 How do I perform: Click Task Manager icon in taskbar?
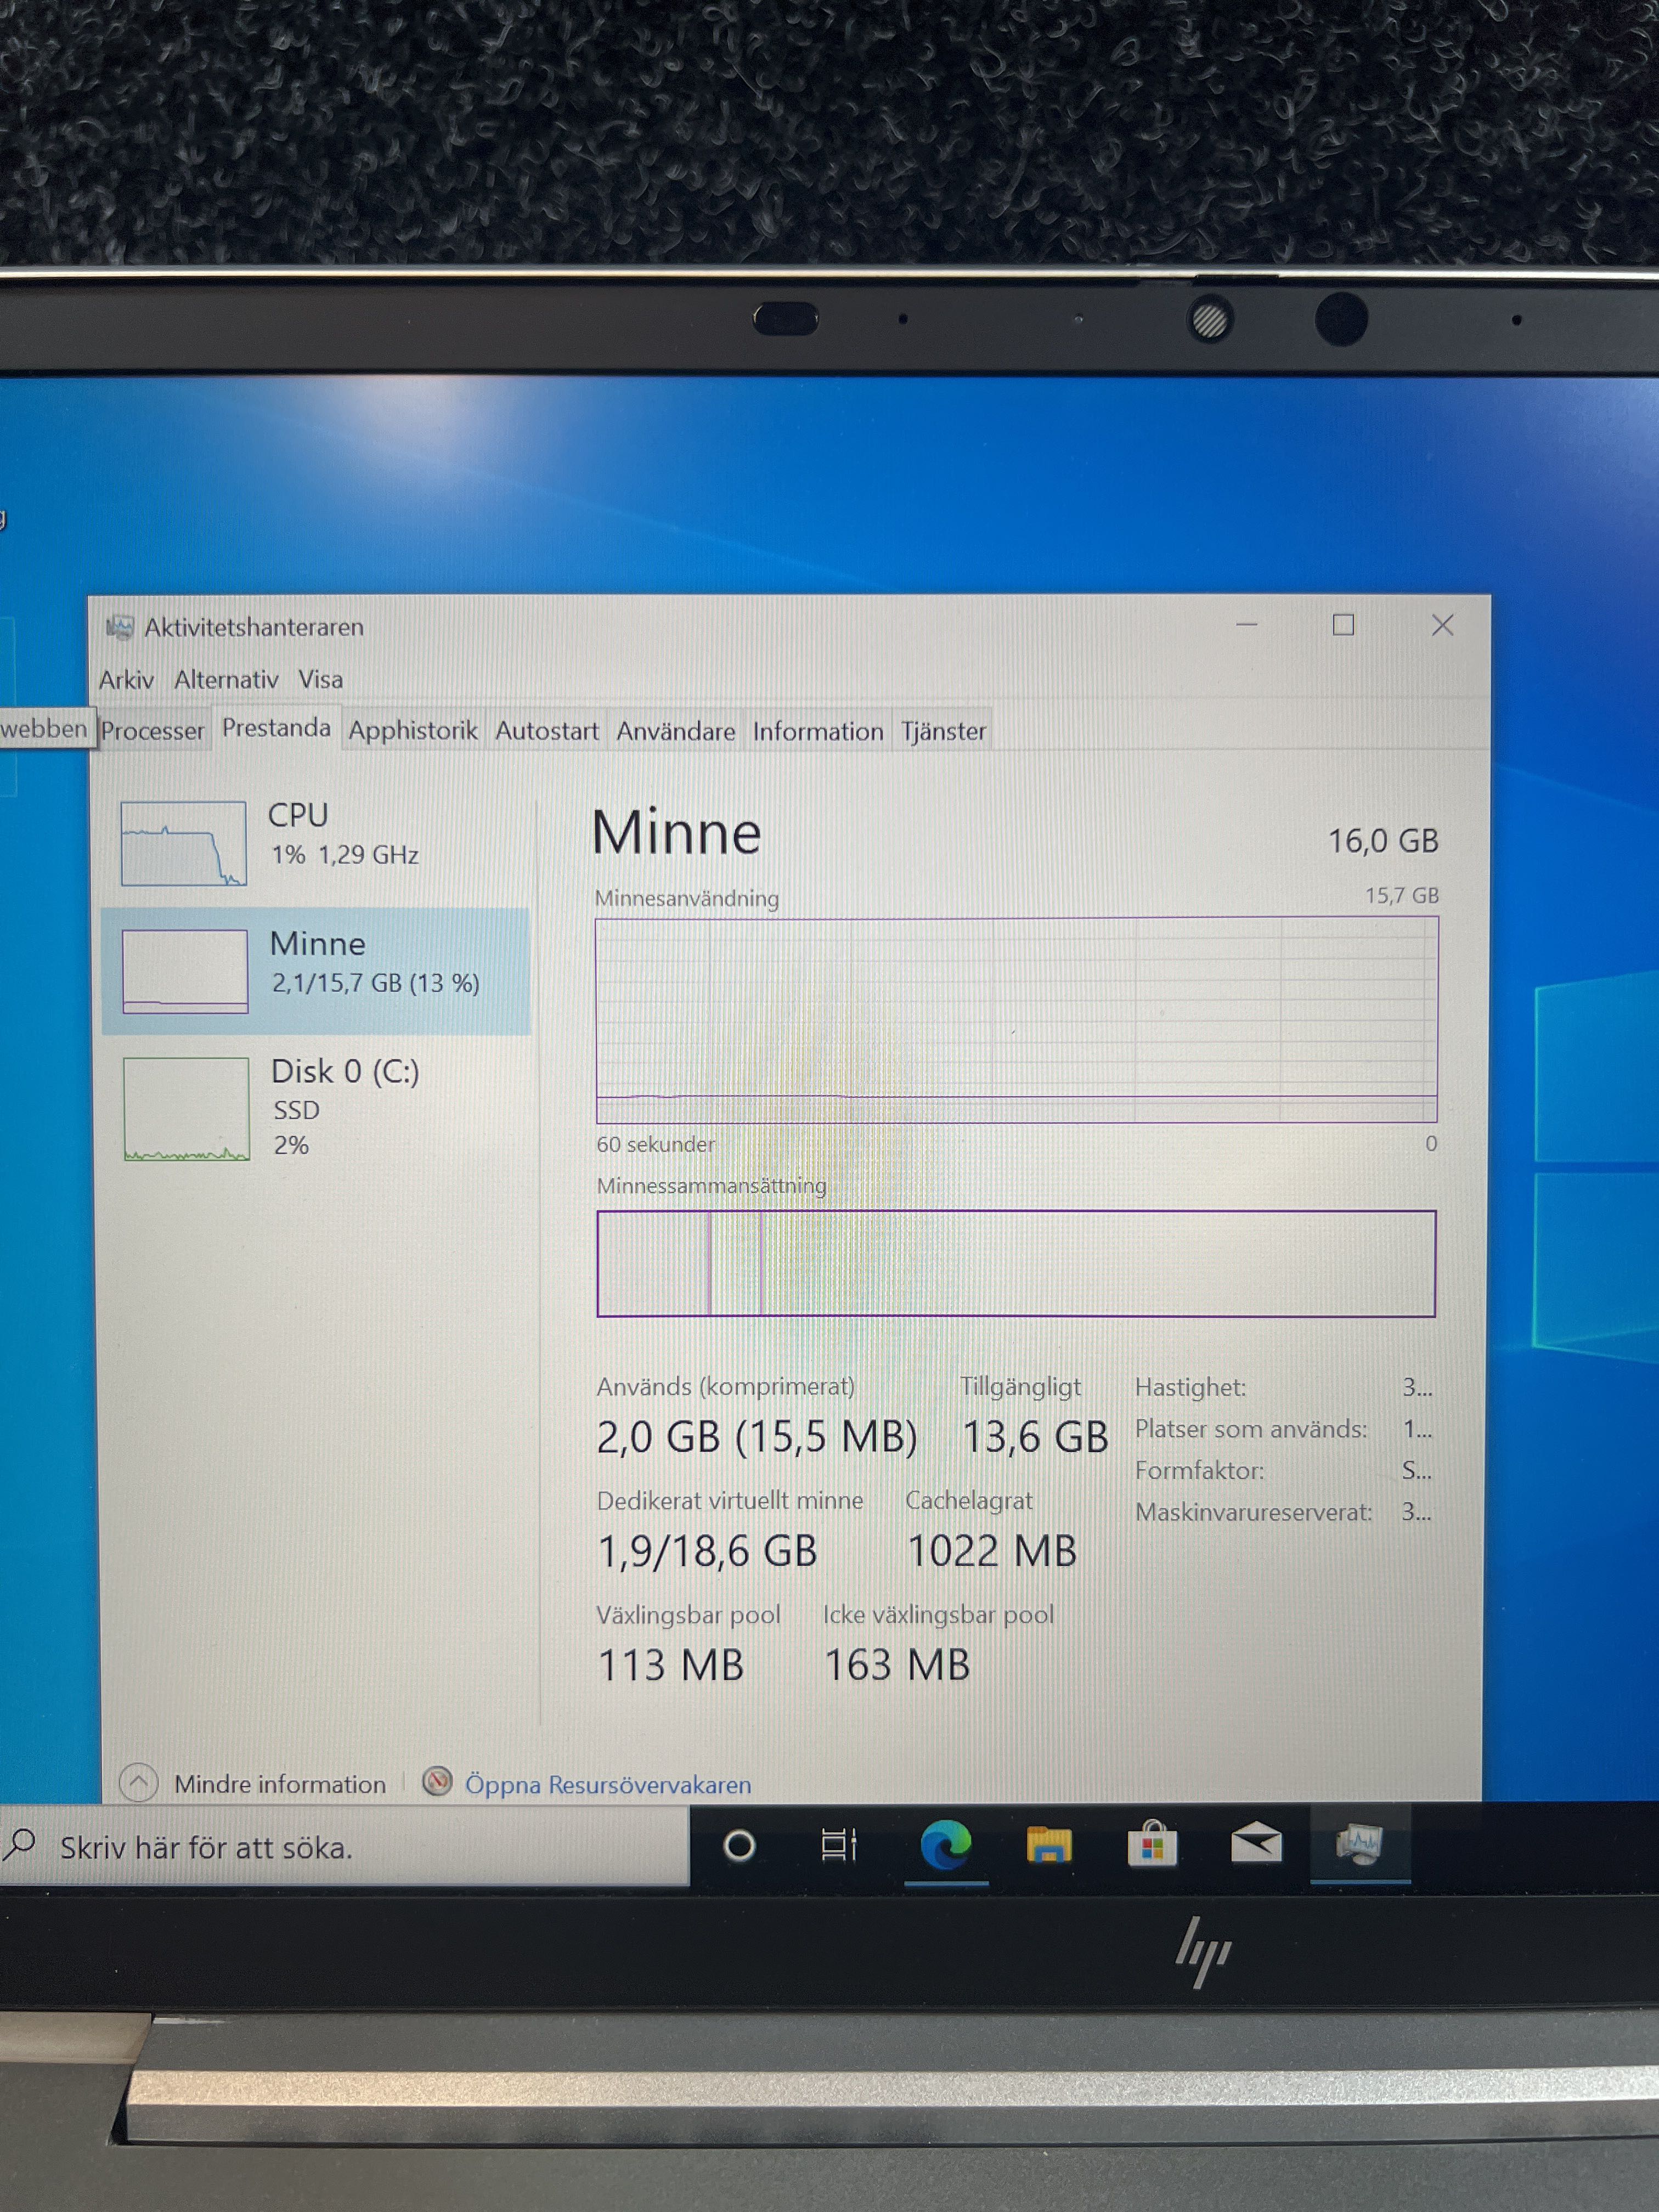pos(1360,1844)
